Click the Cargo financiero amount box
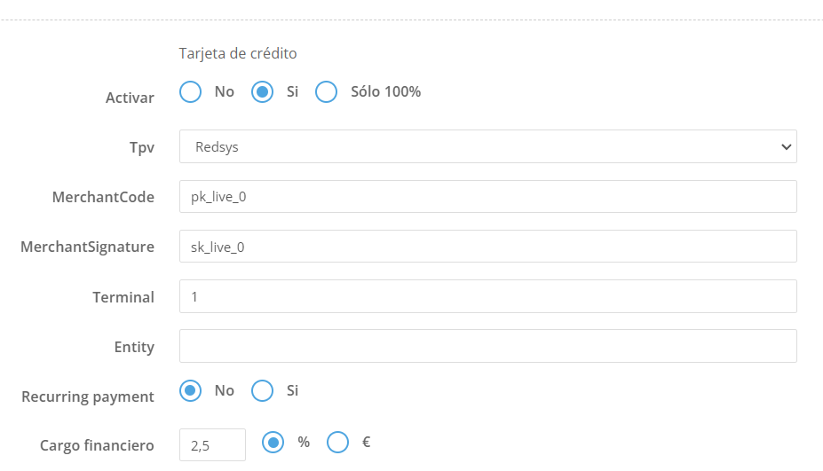This screenshot has height=471, width=823. point(212,445)
